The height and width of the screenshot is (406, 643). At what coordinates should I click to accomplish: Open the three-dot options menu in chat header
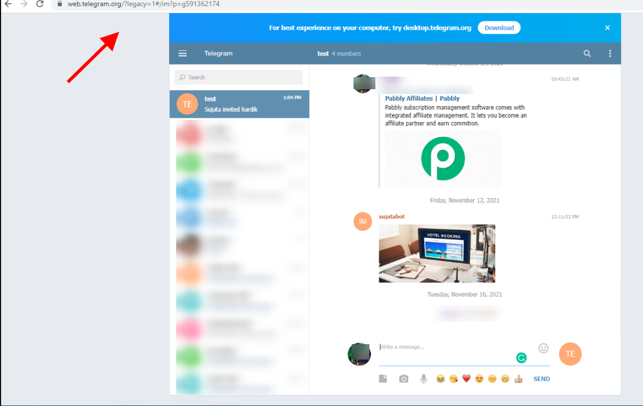pyautogui.click(x=610, y=53)
